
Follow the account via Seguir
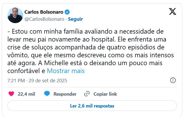tap(75, 19)
